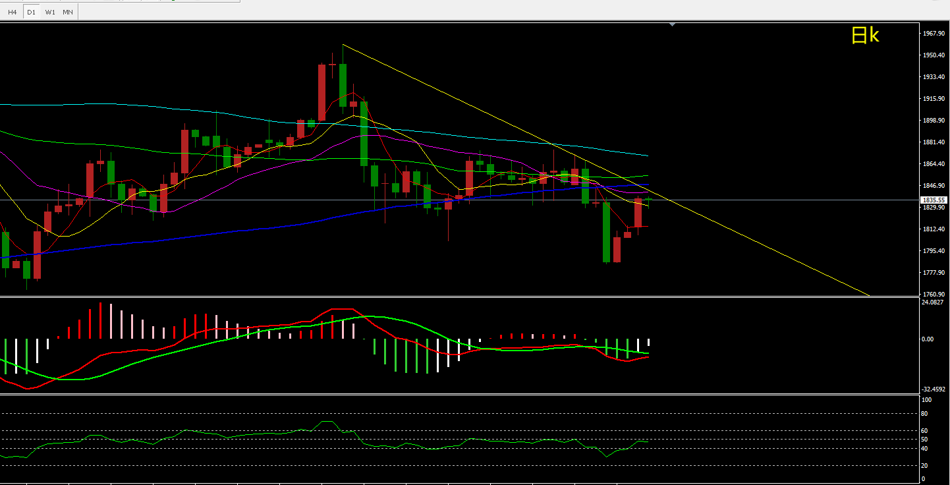Click the RSI 80 level label

tap(925, 414)
